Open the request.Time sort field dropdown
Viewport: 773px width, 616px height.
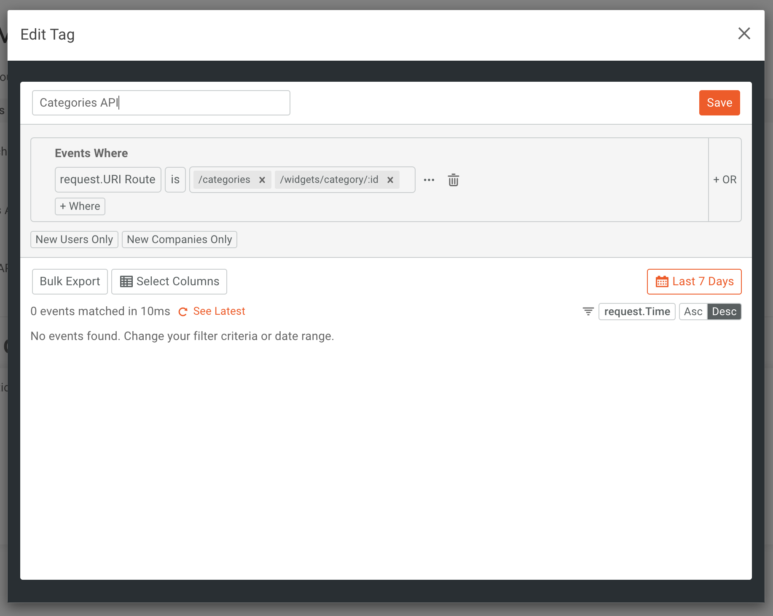(636, 311)
